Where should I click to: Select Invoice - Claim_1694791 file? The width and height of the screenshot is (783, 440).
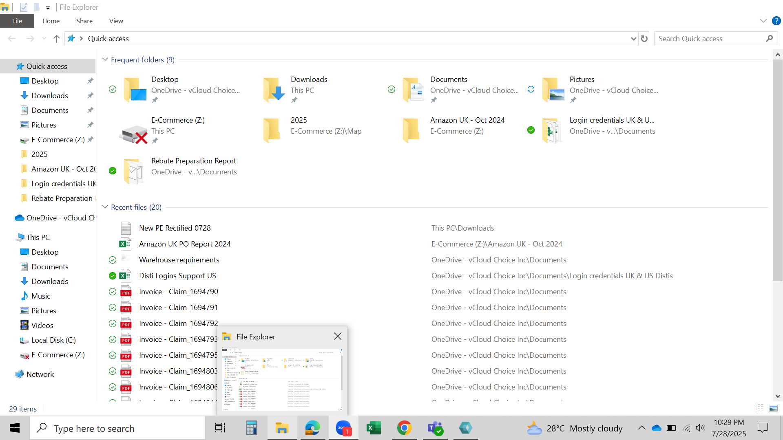(178, 308)
